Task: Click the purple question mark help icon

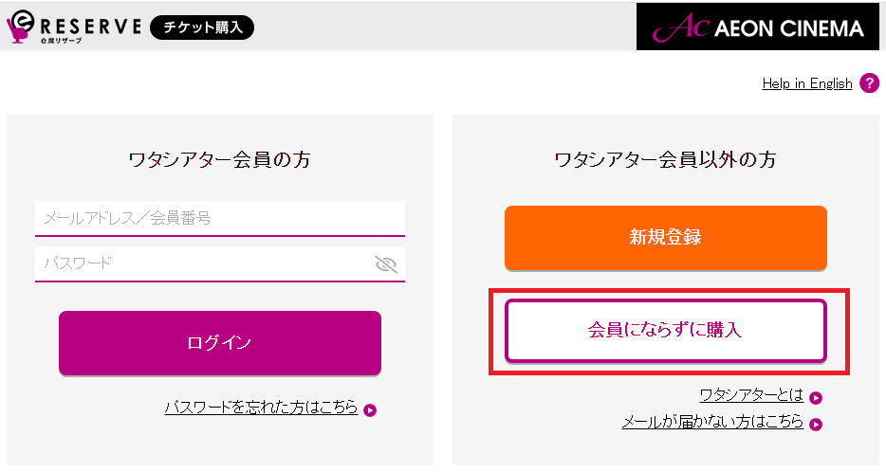Action: (869, 83)
